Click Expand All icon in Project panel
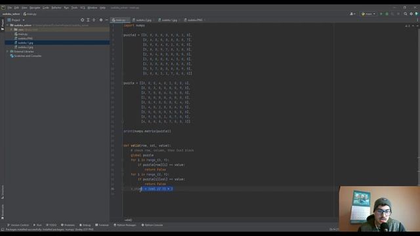Viewport: 420px width, 236px height. [x=88, y=20]
